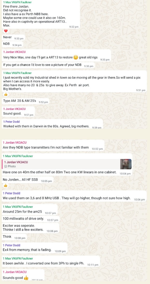This screenshot has width=150, height=284.
Task: Click the '100 milliwatts of drive only.' message
Action: [x=31, y=219]
